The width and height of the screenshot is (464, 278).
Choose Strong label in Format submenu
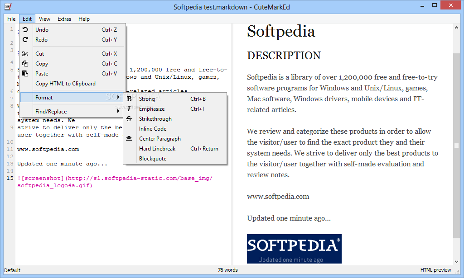pos(147,99)
